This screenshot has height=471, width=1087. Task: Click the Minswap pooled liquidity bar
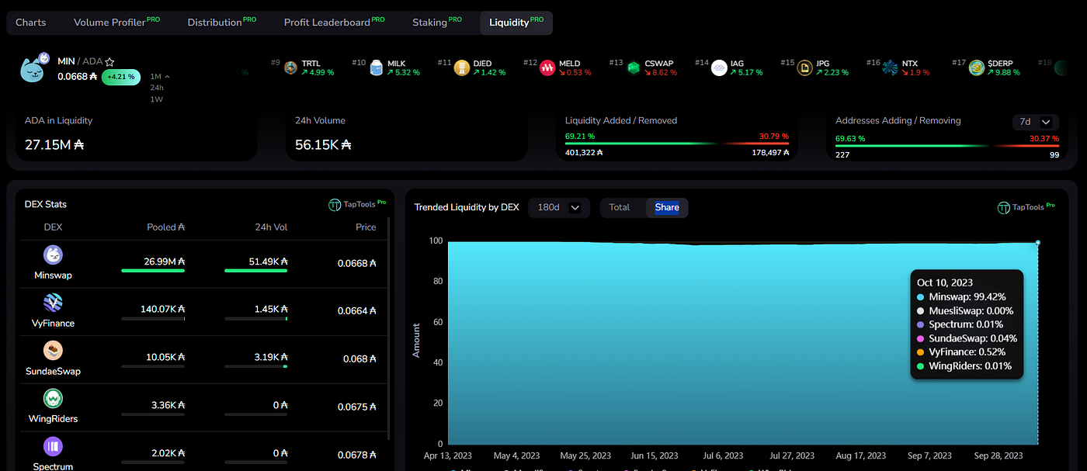pos(153,271)
